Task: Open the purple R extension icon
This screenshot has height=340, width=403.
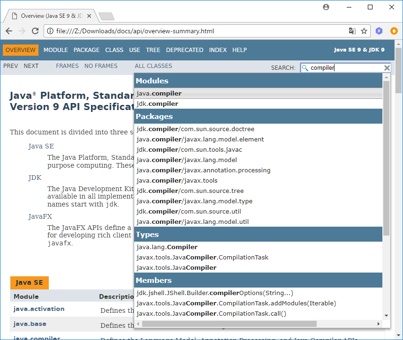Action: pos(379,31)
